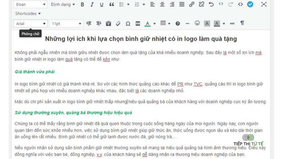Toggle underline text formatting
283x159 pixels.
pyautogui.click(x=102, y=4)
